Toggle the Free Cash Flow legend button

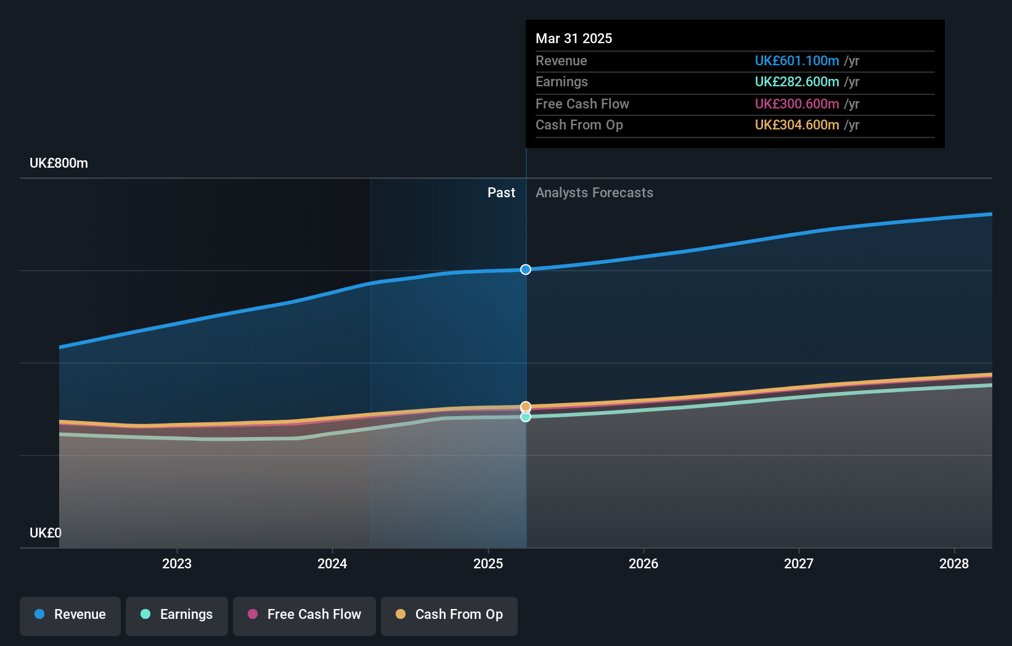click(x=304, y=616)
